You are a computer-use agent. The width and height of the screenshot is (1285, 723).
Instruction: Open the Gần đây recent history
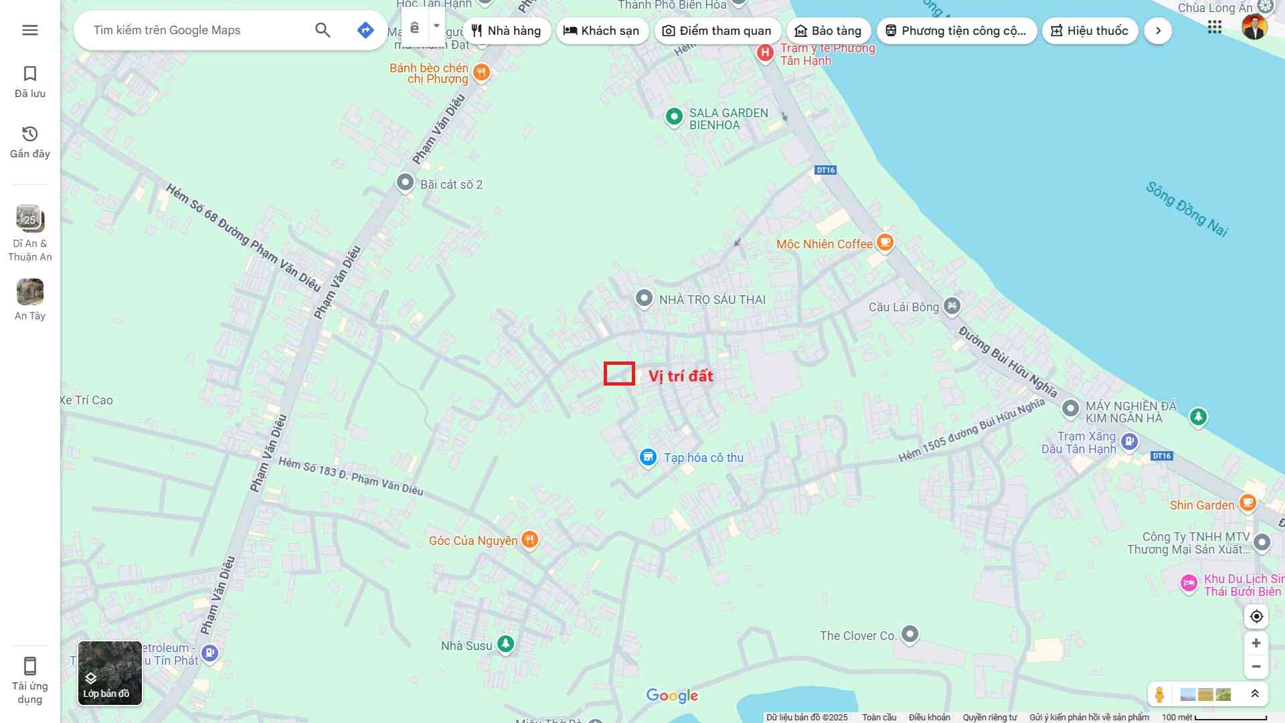pyautogui.click(x=30, y=142)
